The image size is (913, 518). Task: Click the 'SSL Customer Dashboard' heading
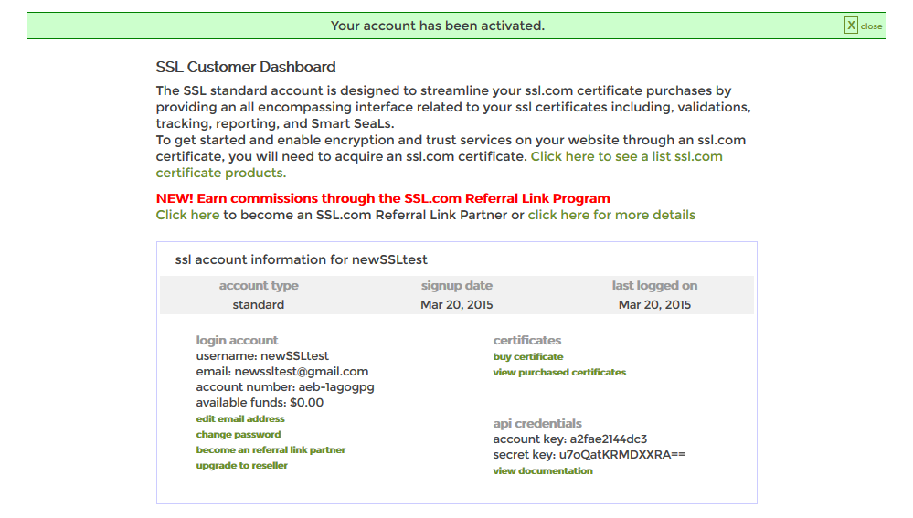coord(246,67)
